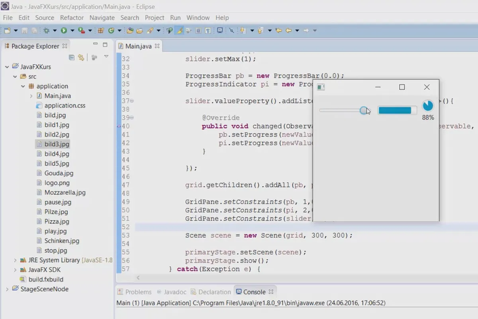The image size is (478, 319).
Task: Toggle Show Whitespace Characters pilcrow icon
Action: pos(208,30)
